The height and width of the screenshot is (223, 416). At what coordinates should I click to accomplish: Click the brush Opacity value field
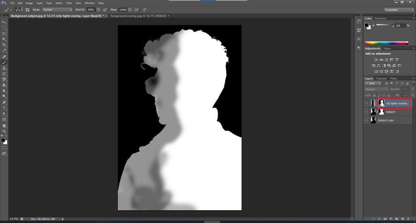[91, 10]
